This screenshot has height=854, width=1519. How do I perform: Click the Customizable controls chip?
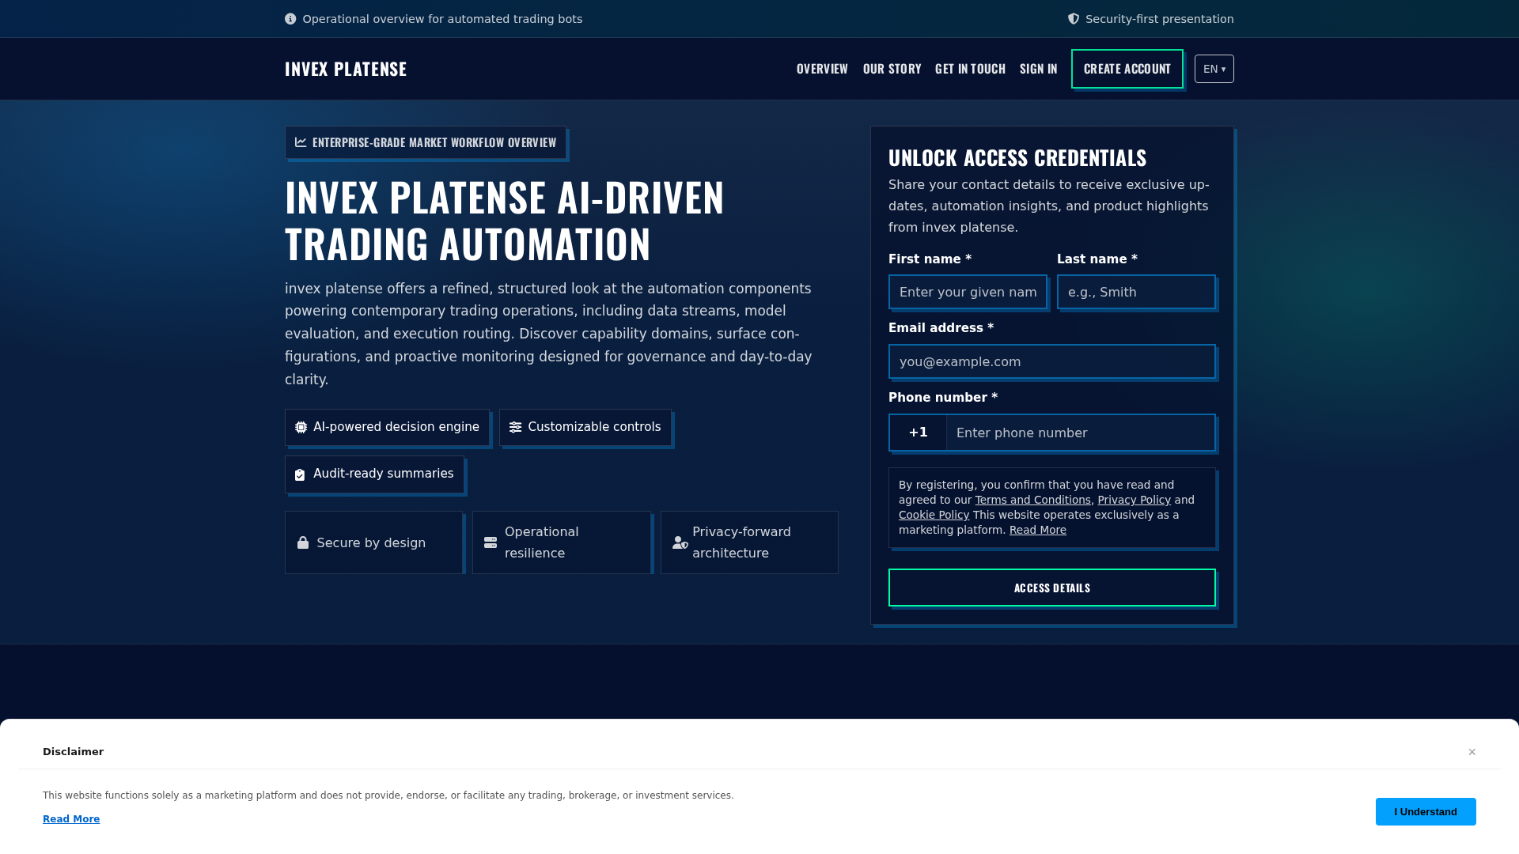[585, 427]
